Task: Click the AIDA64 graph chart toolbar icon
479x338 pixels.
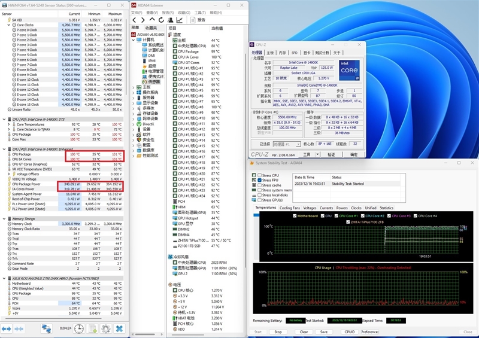Action: click(179, 20)
